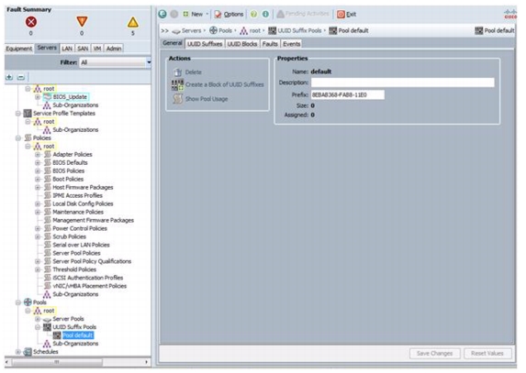Expand the BIOS_Update tree node

coord(38,97)
